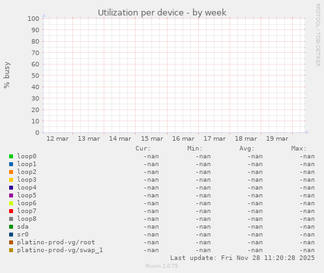The height and width of the screenshot is (273, 324).
Task: Select the loop2 legend label
Action: click(27, 172)
